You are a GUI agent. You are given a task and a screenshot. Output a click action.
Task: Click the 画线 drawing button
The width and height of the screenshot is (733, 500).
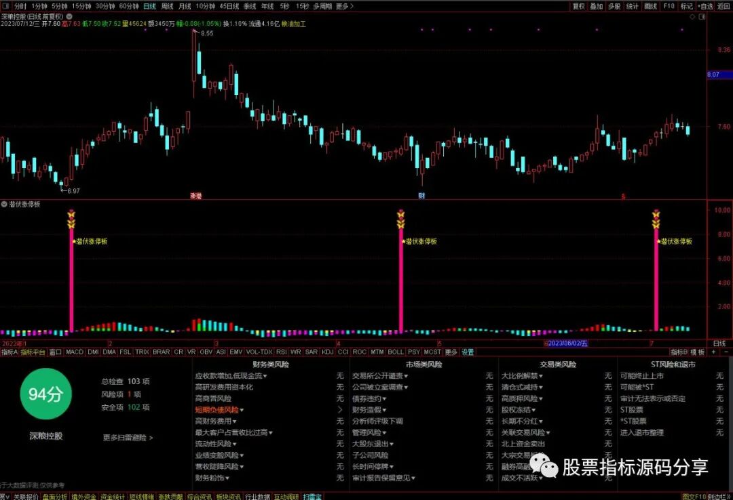(x=650, y=6)
